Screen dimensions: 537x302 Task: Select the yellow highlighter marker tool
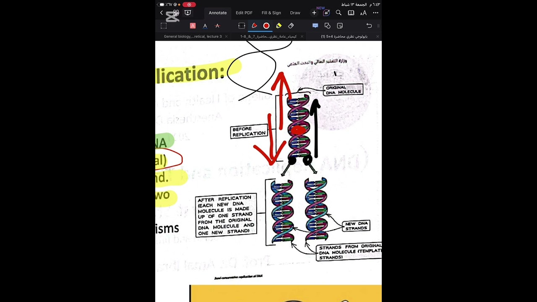279,26
